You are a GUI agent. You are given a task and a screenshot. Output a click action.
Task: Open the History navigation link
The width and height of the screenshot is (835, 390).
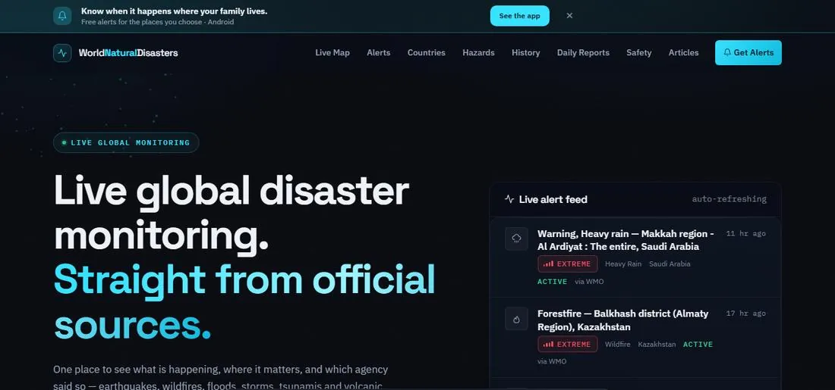click(525, 52)
